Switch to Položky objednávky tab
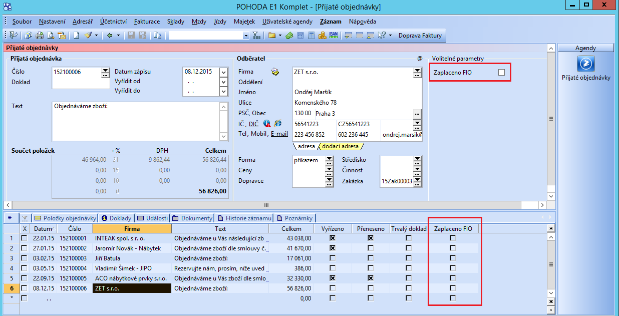Screen dimensions: 619x316 coord(65,218)
